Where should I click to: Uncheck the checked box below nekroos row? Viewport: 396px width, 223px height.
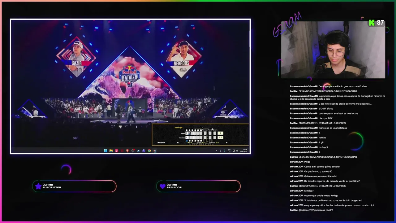(186, 141)
